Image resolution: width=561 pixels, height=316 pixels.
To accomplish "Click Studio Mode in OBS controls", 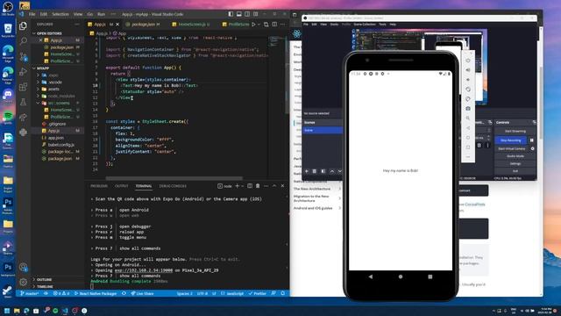I will tap(515, 156).
